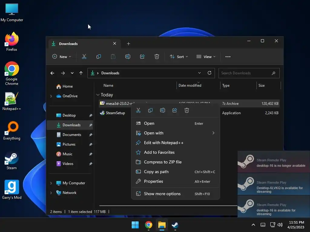Image resolution: width=310 pixels, height=232 pixels.
Task: Sort by Date modified column header
Action: (x=190, y=85)
